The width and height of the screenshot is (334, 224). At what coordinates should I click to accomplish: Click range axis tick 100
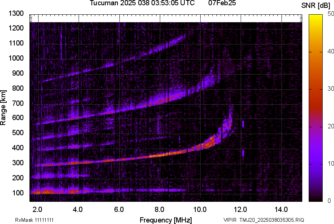[18, 193]
